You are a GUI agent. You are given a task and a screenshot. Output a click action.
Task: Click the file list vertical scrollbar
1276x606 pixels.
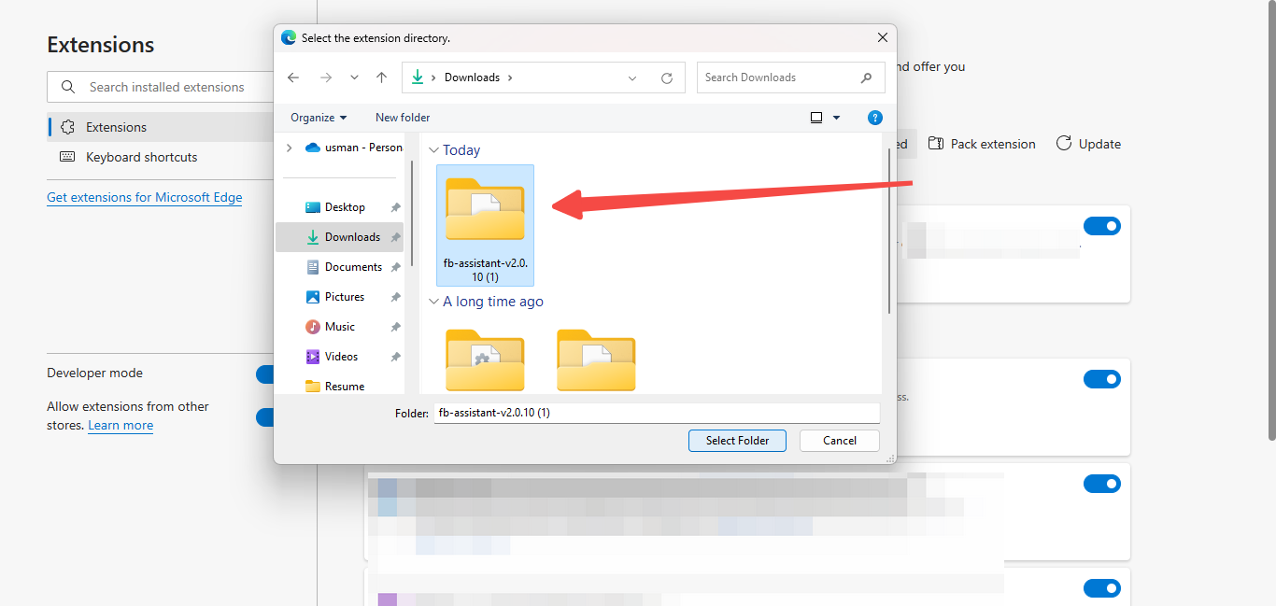pyautogui.click(x=886, y=233)
